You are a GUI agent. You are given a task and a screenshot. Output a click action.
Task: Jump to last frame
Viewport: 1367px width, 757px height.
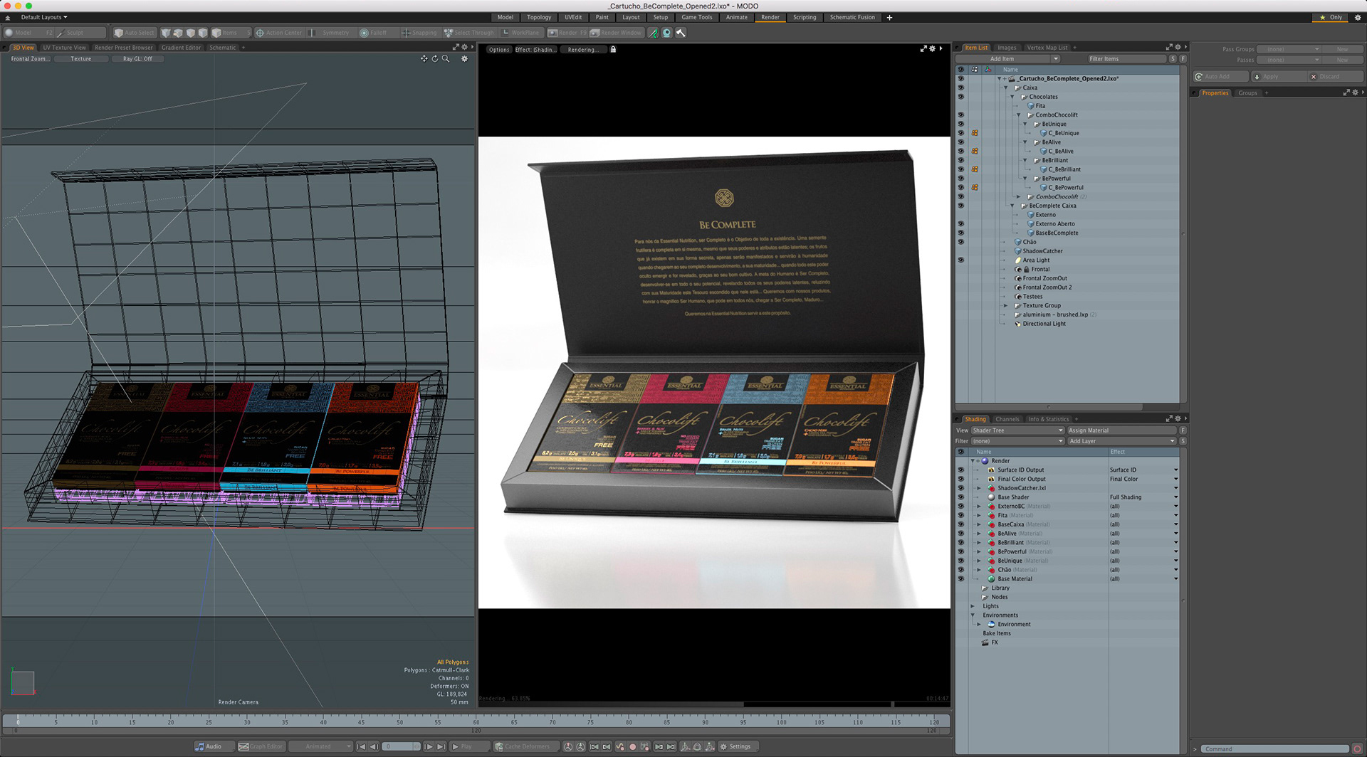coord(441,747)
